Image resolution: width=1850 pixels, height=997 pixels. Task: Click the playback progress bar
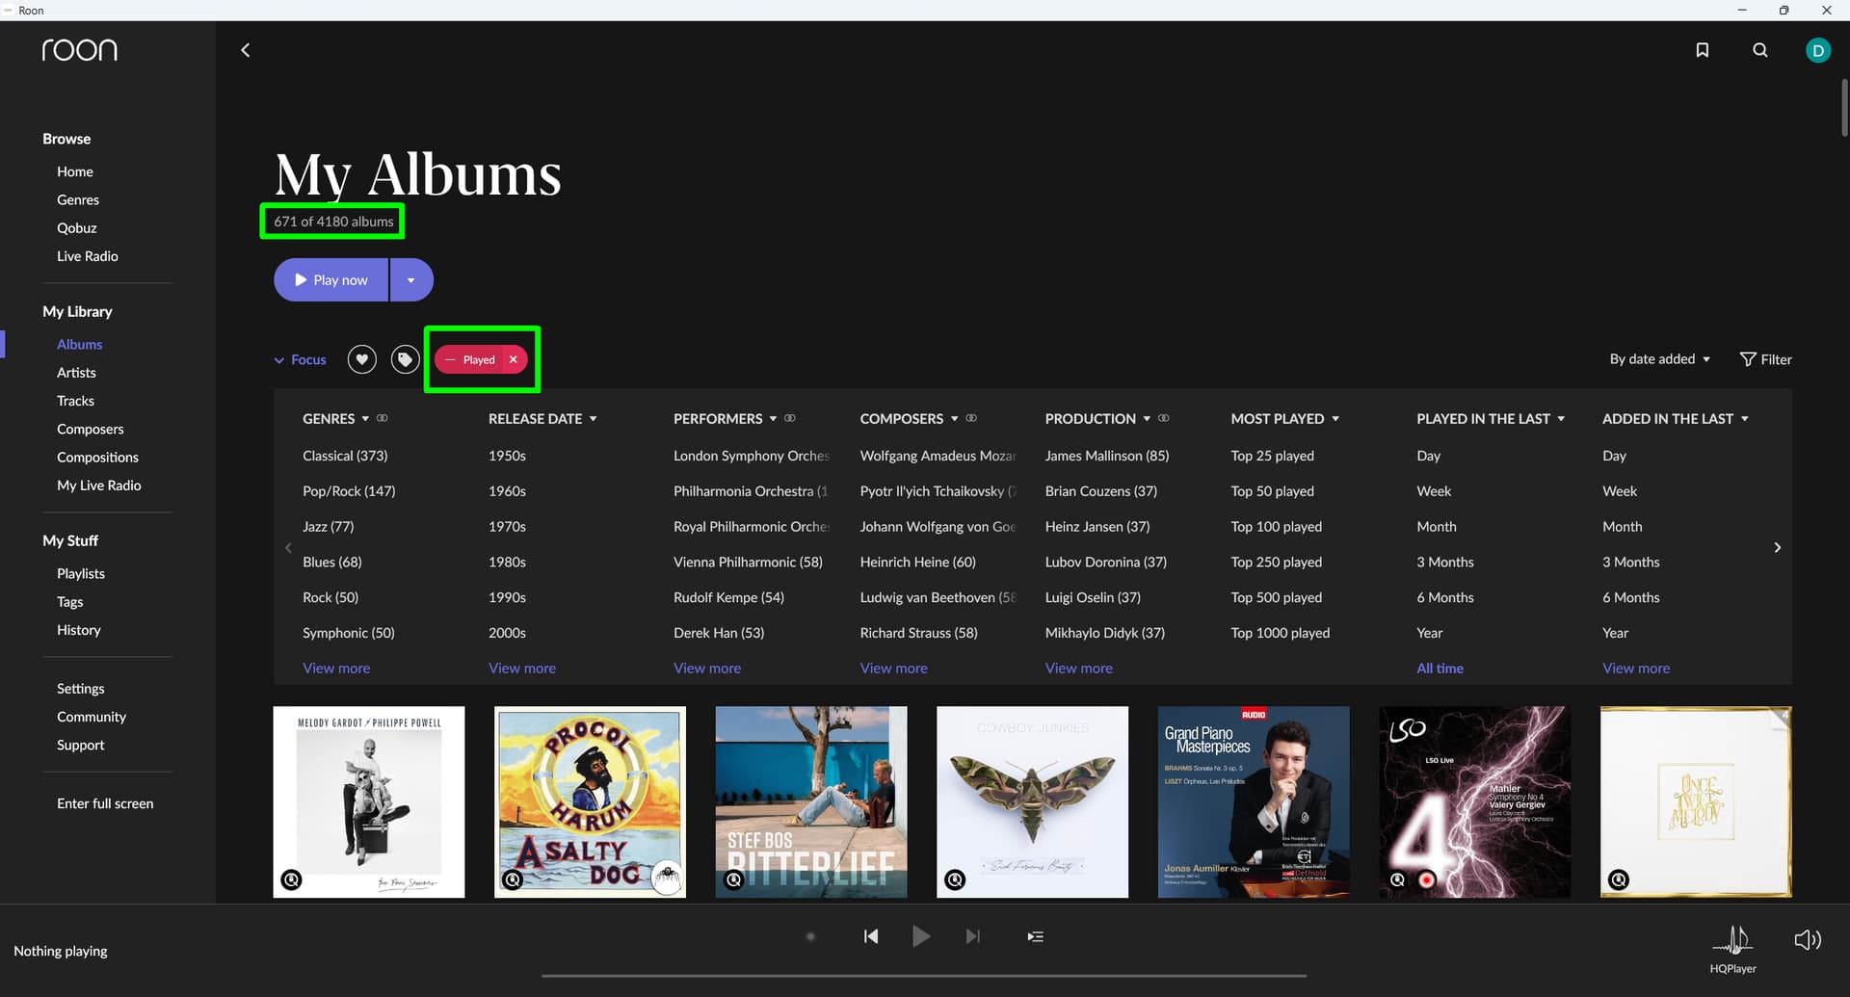(923, 975)
